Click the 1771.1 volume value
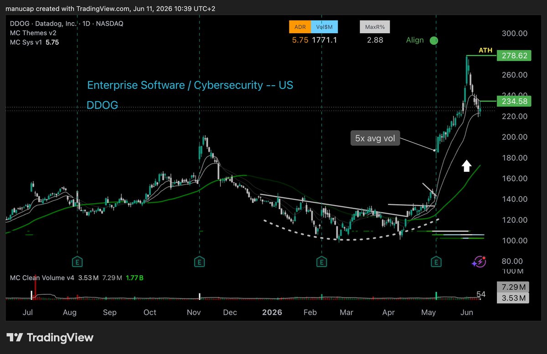 pyautogui.click(x=324, y=40)
